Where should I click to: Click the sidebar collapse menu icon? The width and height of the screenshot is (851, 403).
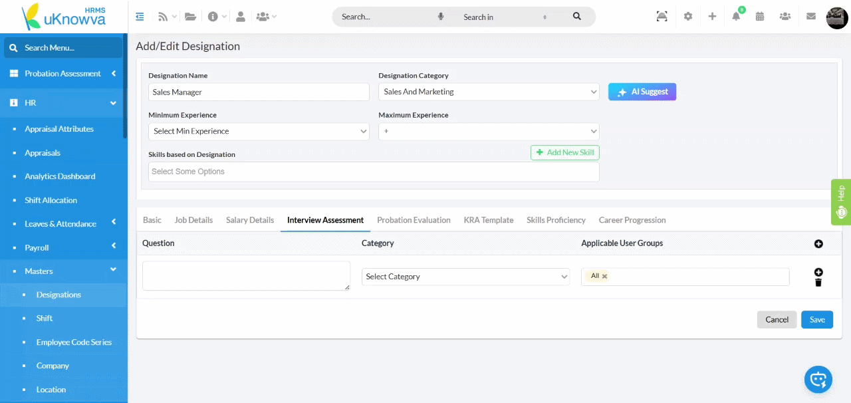coord(140,17)
